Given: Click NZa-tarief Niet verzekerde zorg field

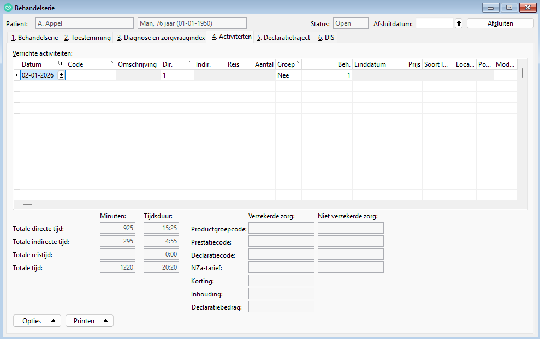Looking at the screenshot, I should [351, 267].
